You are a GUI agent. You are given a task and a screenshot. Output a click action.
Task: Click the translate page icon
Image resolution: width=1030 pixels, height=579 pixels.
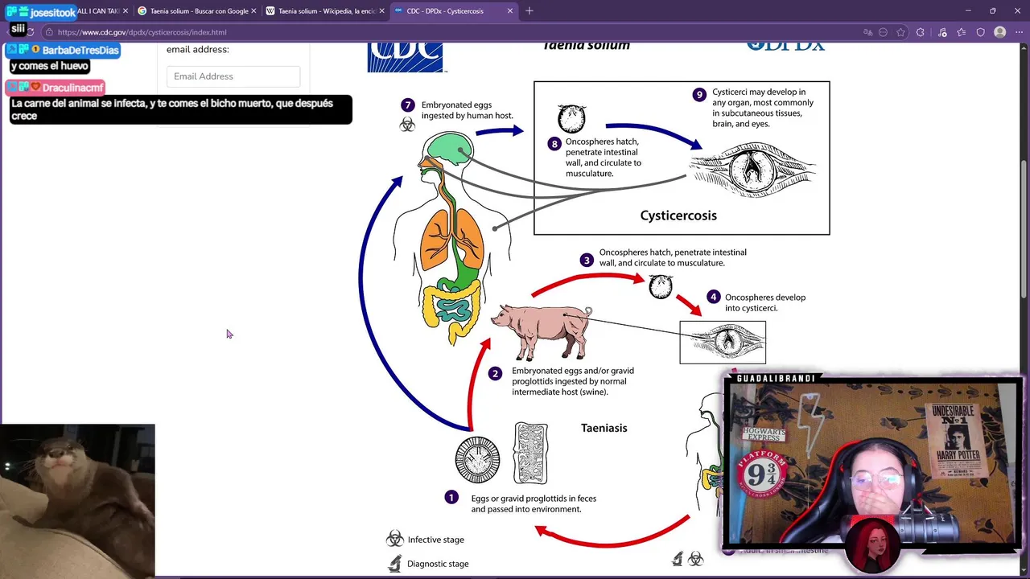tap(867, 32)
